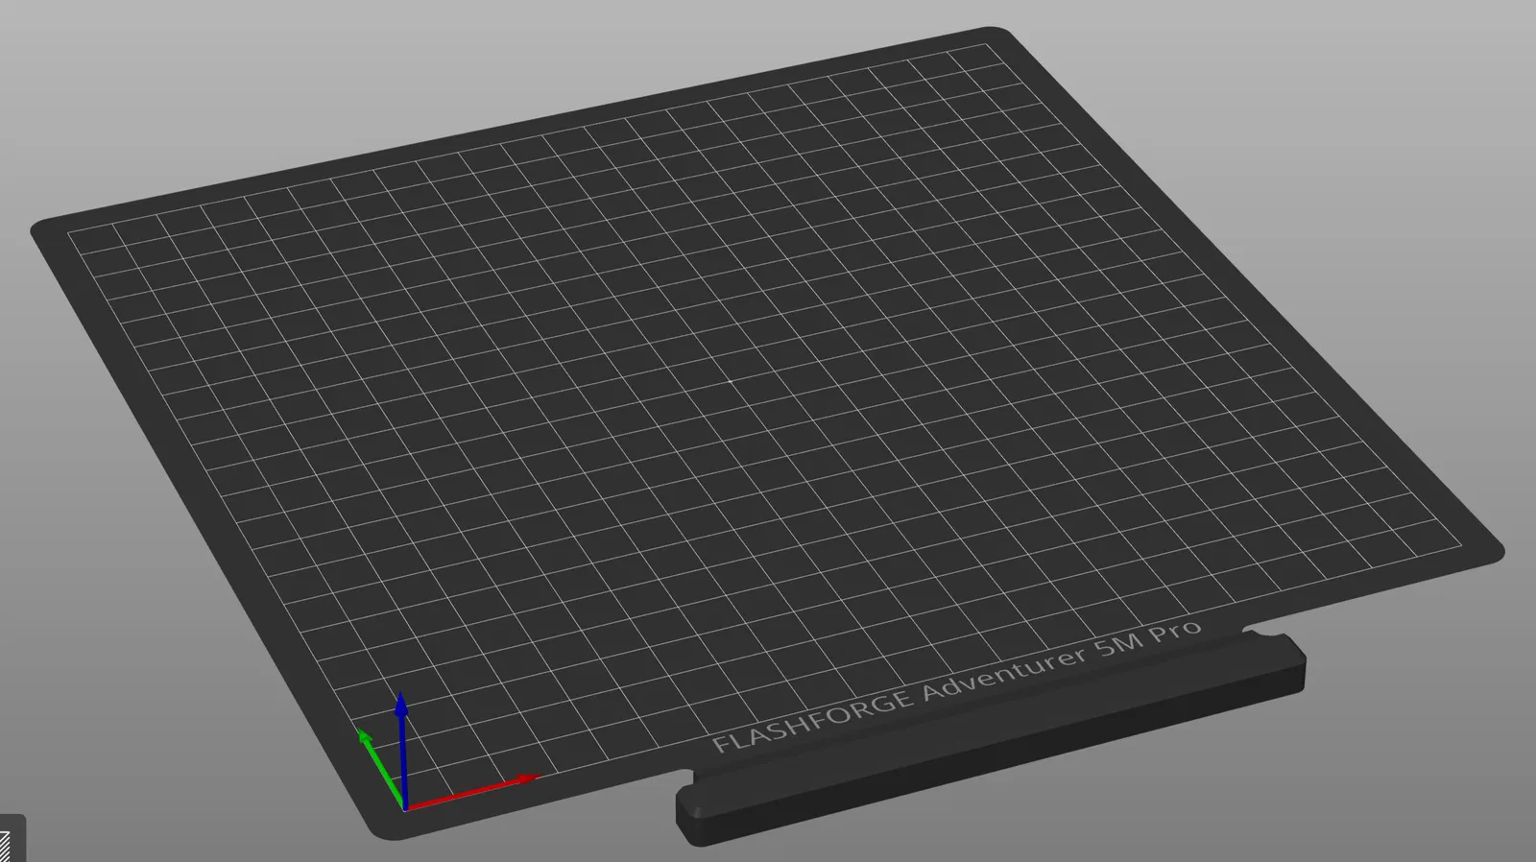Click the FLASHFORGE Adventurer 5M Pro bed label

[x=956, y=685]
